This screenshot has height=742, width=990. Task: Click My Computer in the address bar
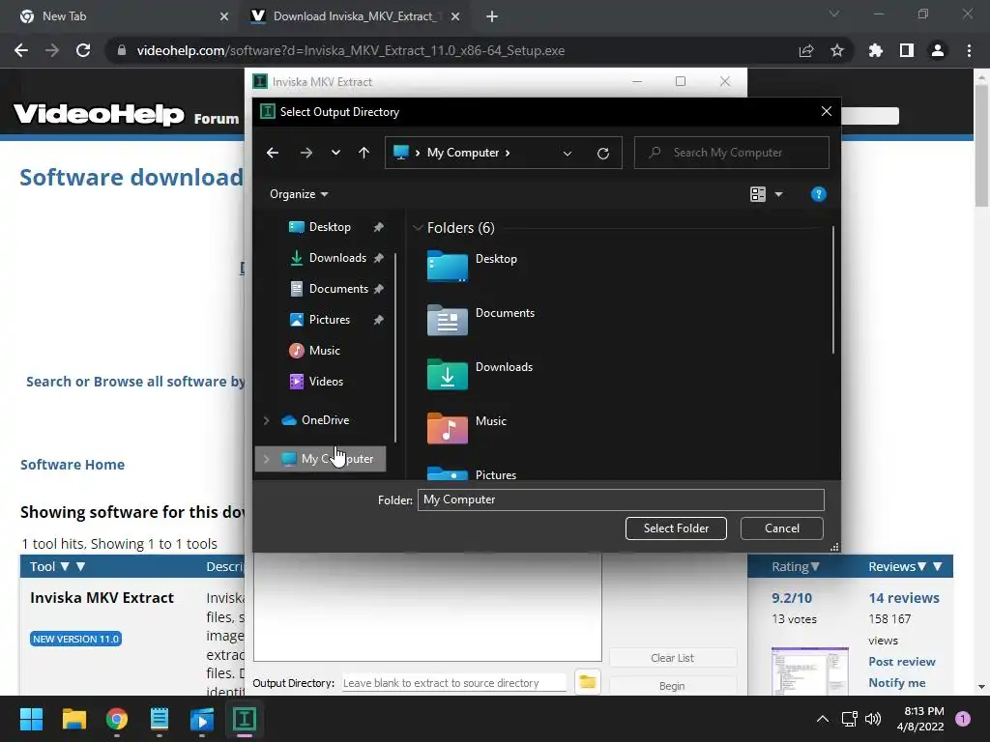[463, 153]
